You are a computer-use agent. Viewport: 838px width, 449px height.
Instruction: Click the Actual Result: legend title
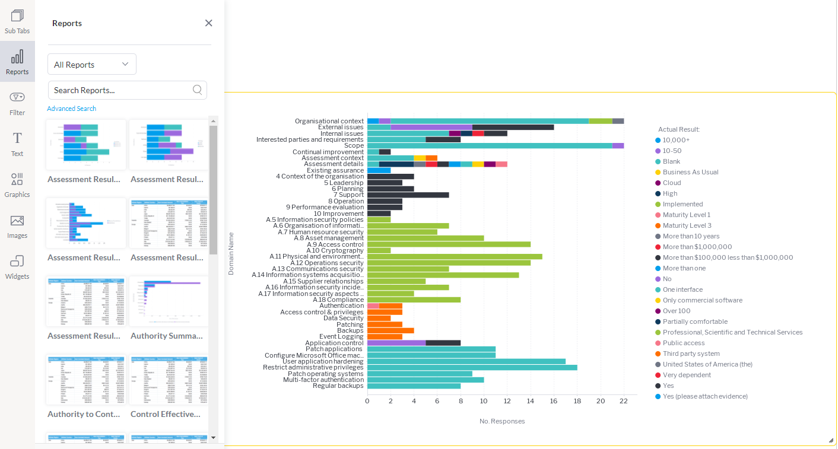[679, 129]
